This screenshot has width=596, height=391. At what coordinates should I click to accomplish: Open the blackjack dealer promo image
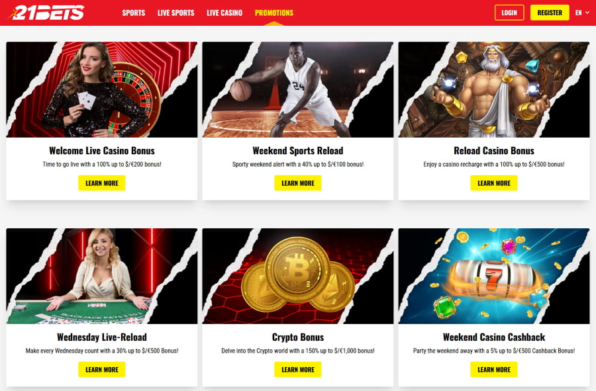pyautogui.click(x=102, y=276)
